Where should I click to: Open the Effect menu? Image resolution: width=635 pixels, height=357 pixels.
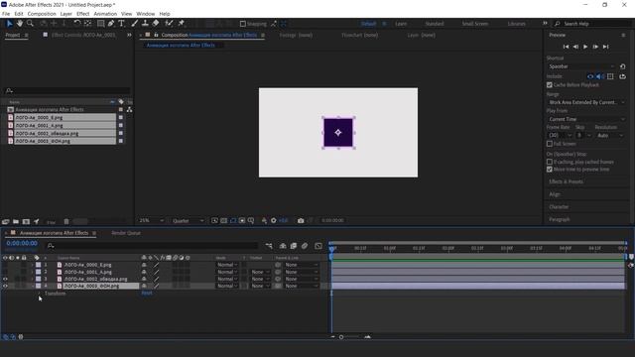83,14
